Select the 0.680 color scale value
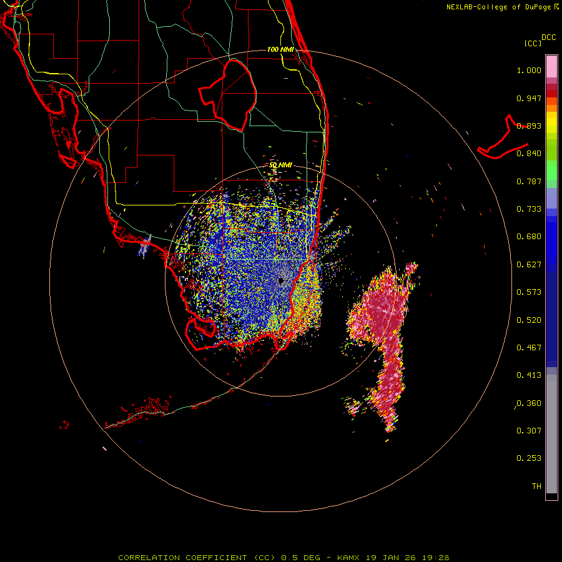Image resolution: width=562 pixels, height=562 pixels. tap(529, 237)
